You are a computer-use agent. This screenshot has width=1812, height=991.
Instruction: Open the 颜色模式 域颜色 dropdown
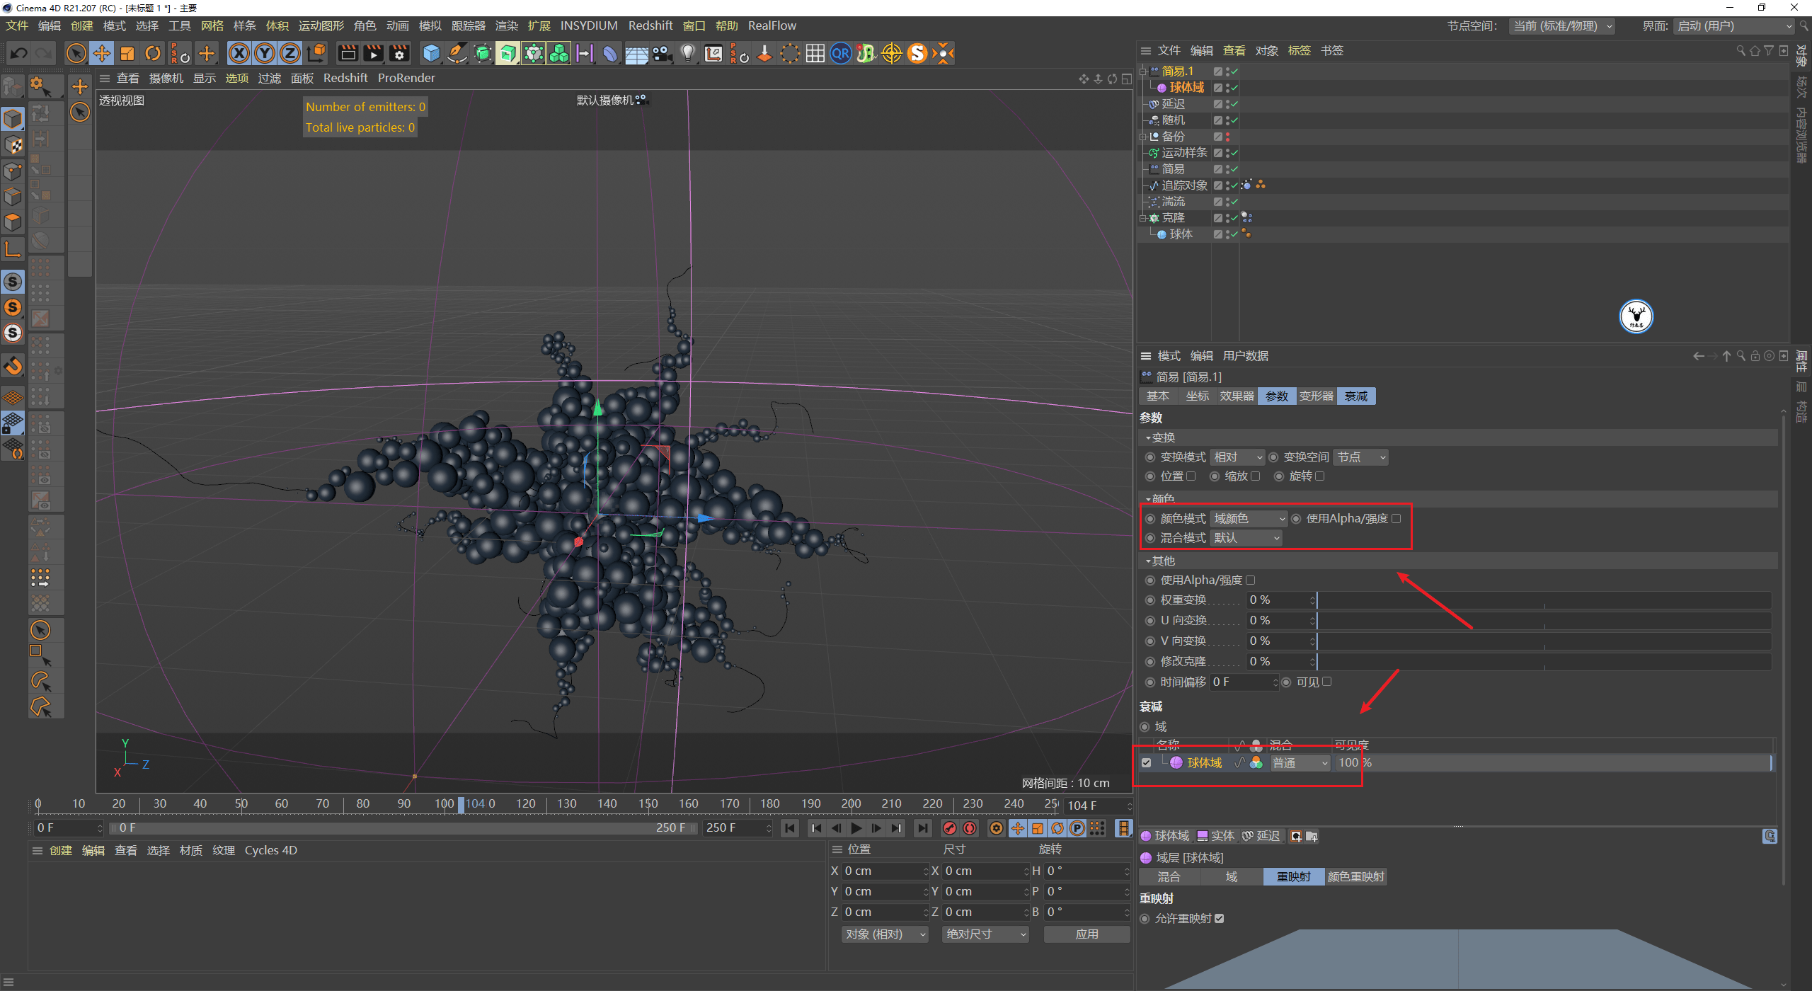click(1248, 518)
